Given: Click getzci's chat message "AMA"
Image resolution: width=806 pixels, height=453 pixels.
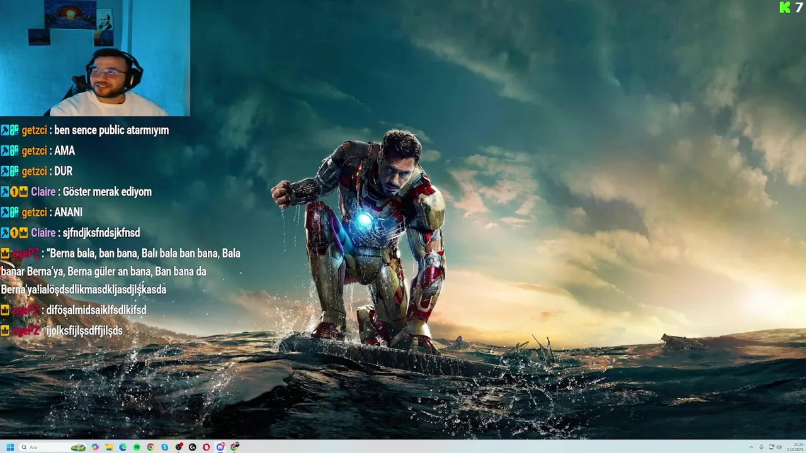Looking at the screenshot, I should click(64, 151).
